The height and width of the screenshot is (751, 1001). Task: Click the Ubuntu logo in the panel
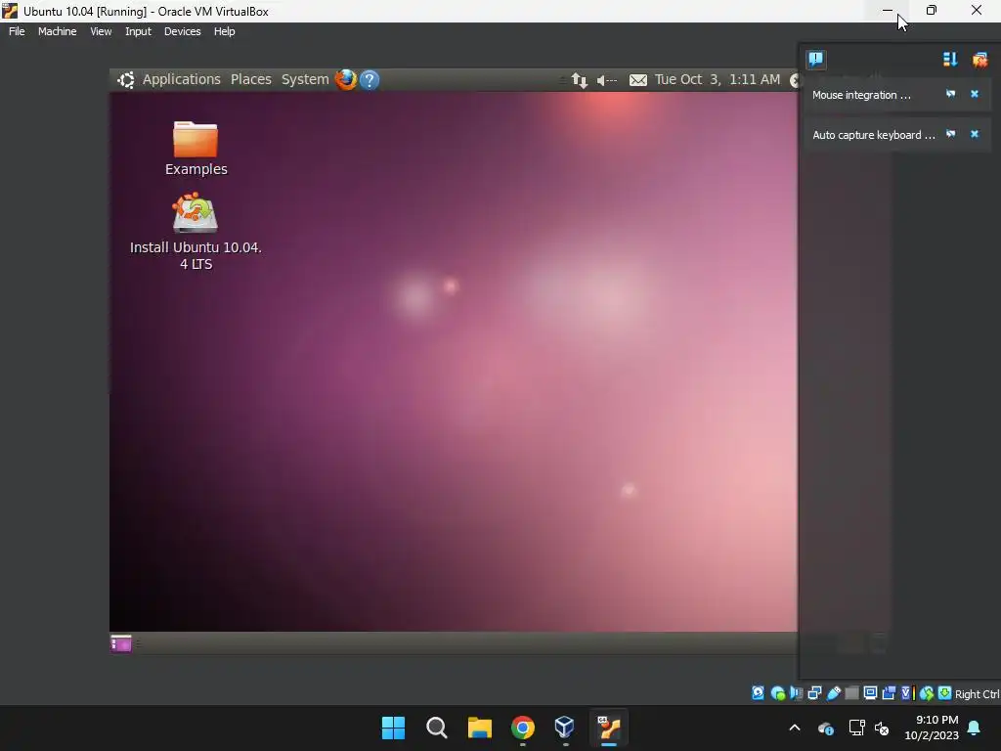click(126, 80)
